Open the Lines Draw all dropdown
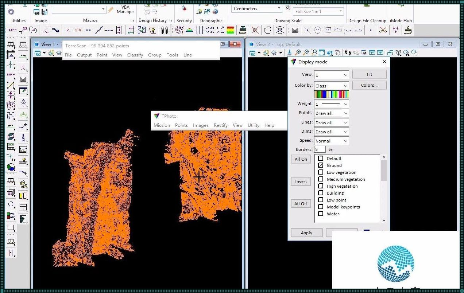The image size is (464, 293). pos(331,122)
